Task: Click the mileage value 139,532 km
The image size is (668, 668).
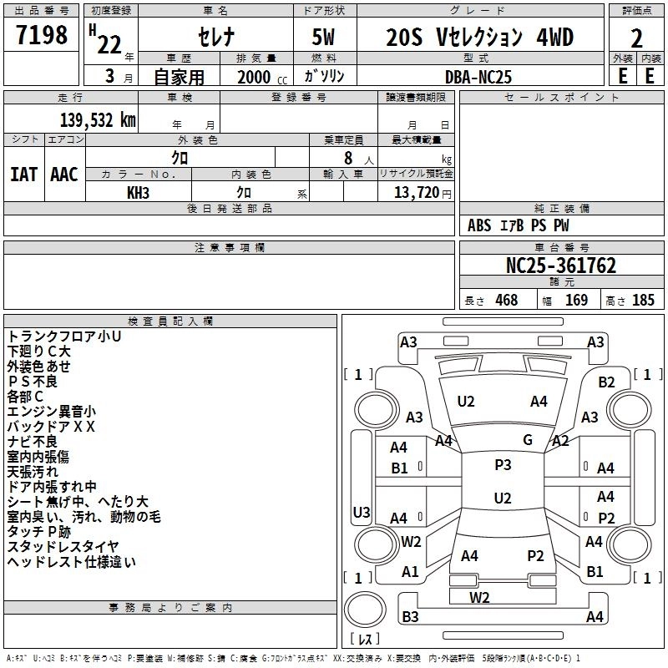Action: pyautogui.click(x=98, y=120)
